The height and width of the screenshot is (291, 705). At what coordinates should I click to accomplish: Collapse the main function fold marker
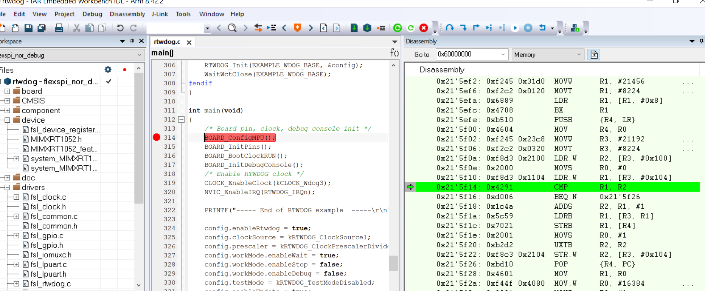point(181,120)
